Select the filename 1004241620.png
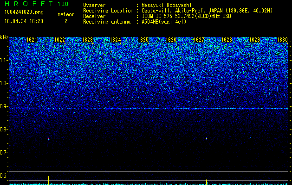The width and height of the screenshot is (292, 185). tap(24, 12)
